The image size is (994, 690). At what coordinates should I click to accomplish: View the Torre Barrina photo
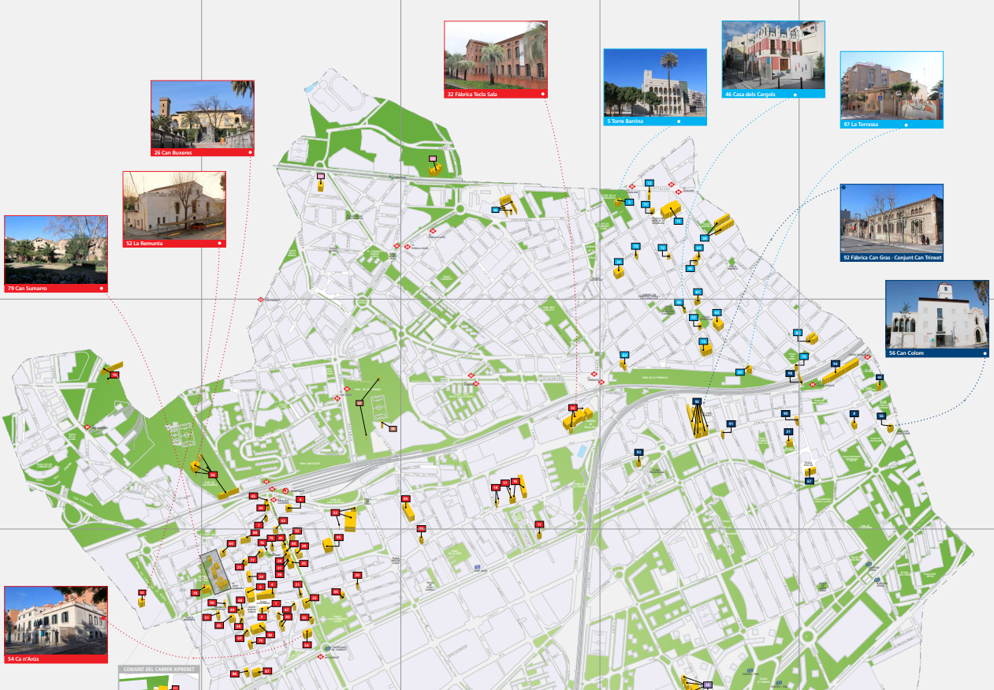coord(654,83)
